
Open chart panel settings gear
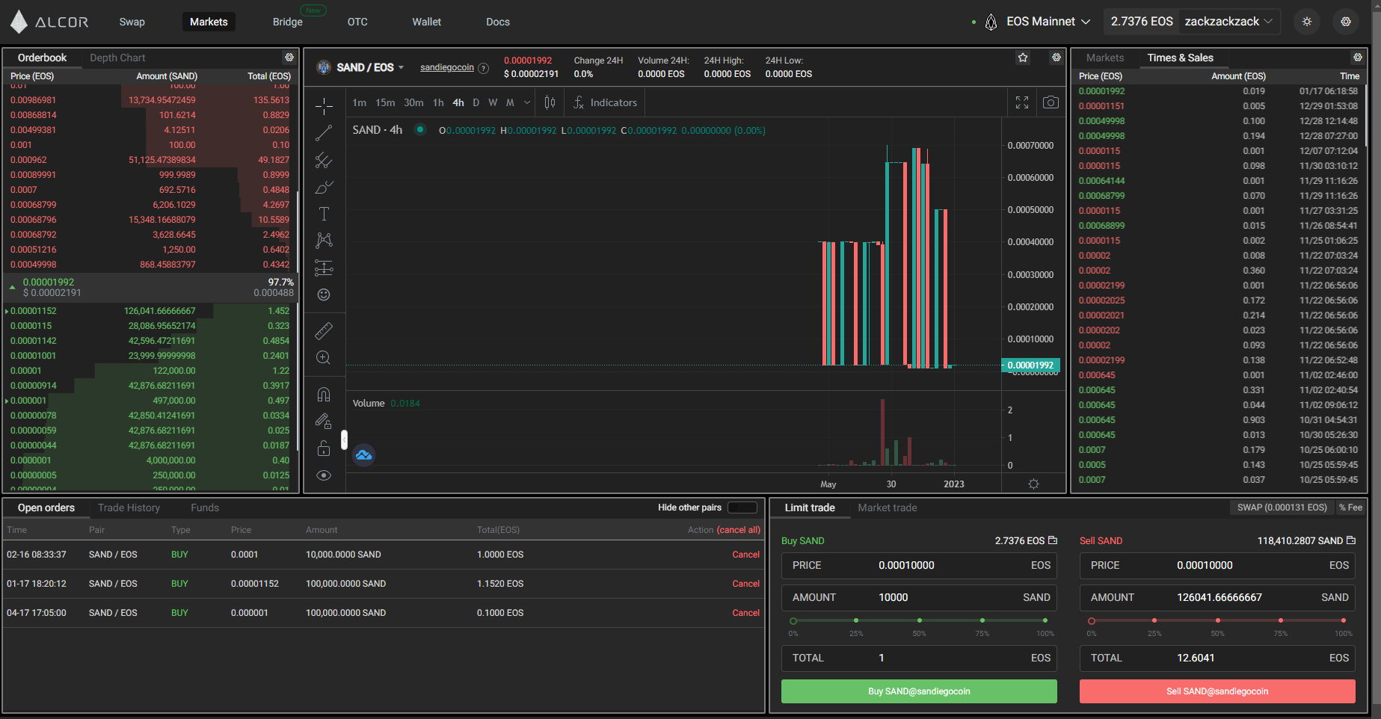click(x=1056, y=58)
